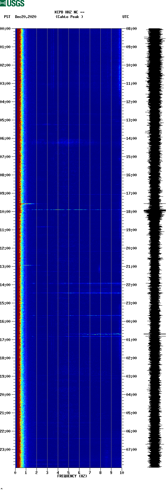The image size is (168, 492).
Task: Click the faint 4-5 Hz patch after 06:00 PST
Action: (x=65, y=142)
